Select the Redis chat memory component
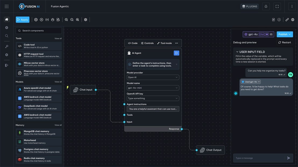 pos(39,159)
